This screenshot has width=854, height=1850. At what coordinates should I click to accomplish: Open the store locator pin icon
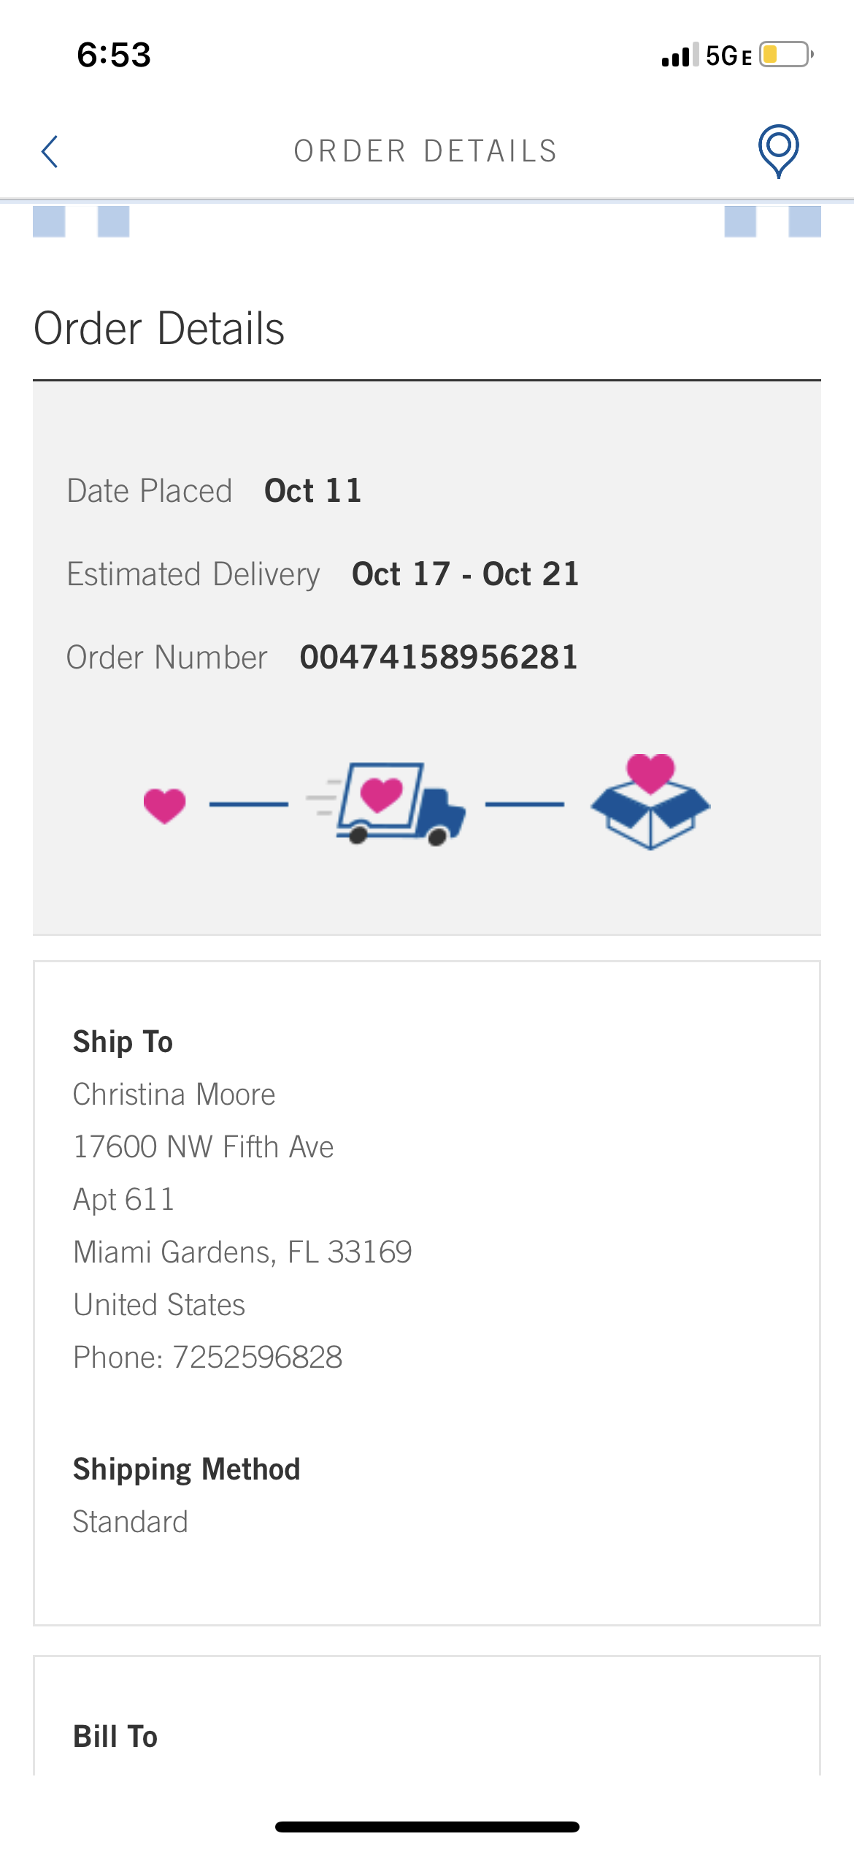coord(778,150)
